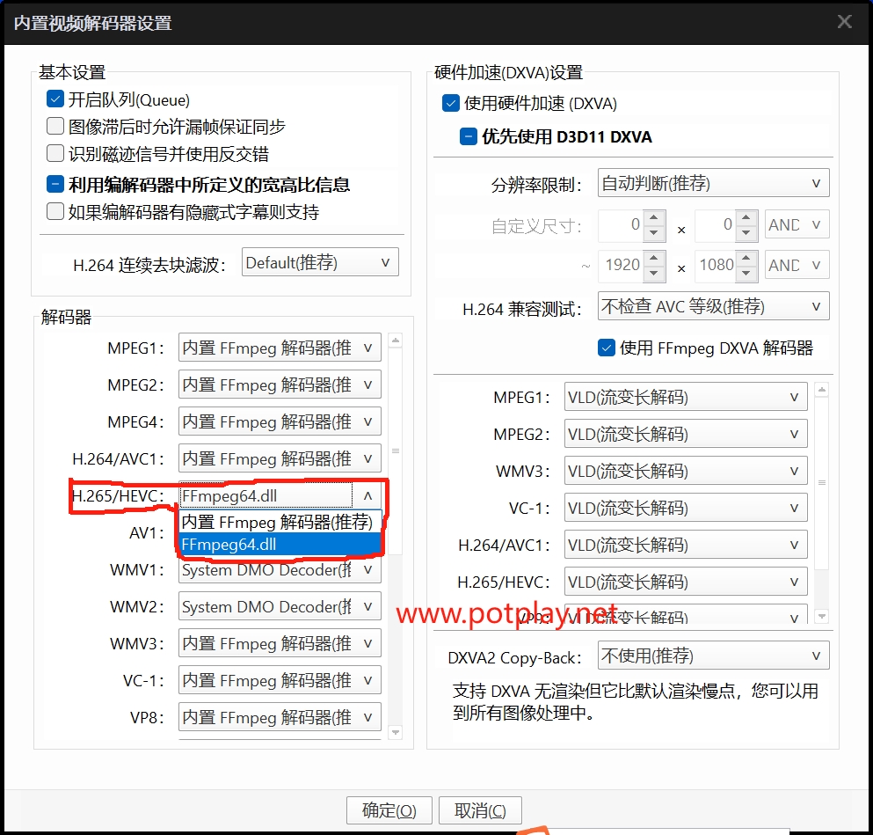Click DXVA codec list scroll-down arrow
Screen dimensions: 873x835
click(x=822, y=616)
